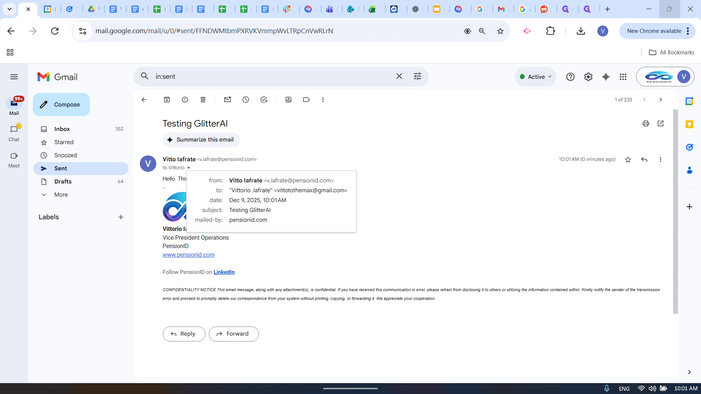
Task: Show search options filter
Action: pos(417,76)
